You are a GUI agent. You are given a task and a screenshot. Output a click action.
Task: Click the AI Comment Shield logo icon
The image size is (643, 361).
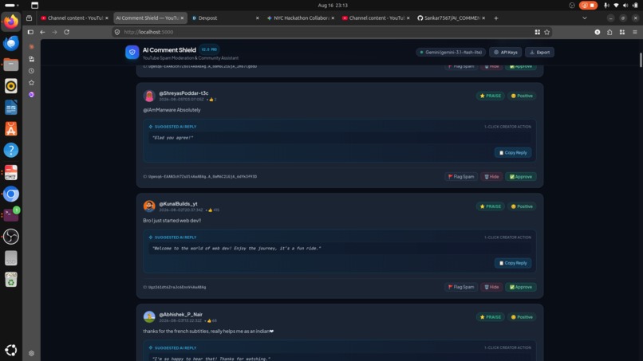coord(132,53)
